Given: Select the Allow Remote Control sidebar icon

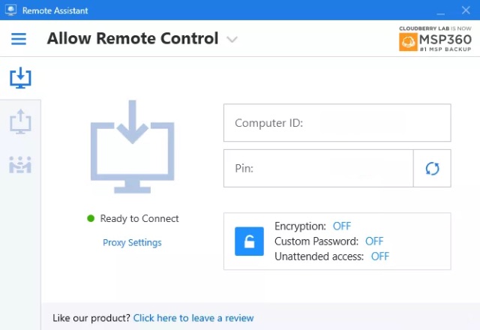Looking at the screenshot, I should 20,78.
